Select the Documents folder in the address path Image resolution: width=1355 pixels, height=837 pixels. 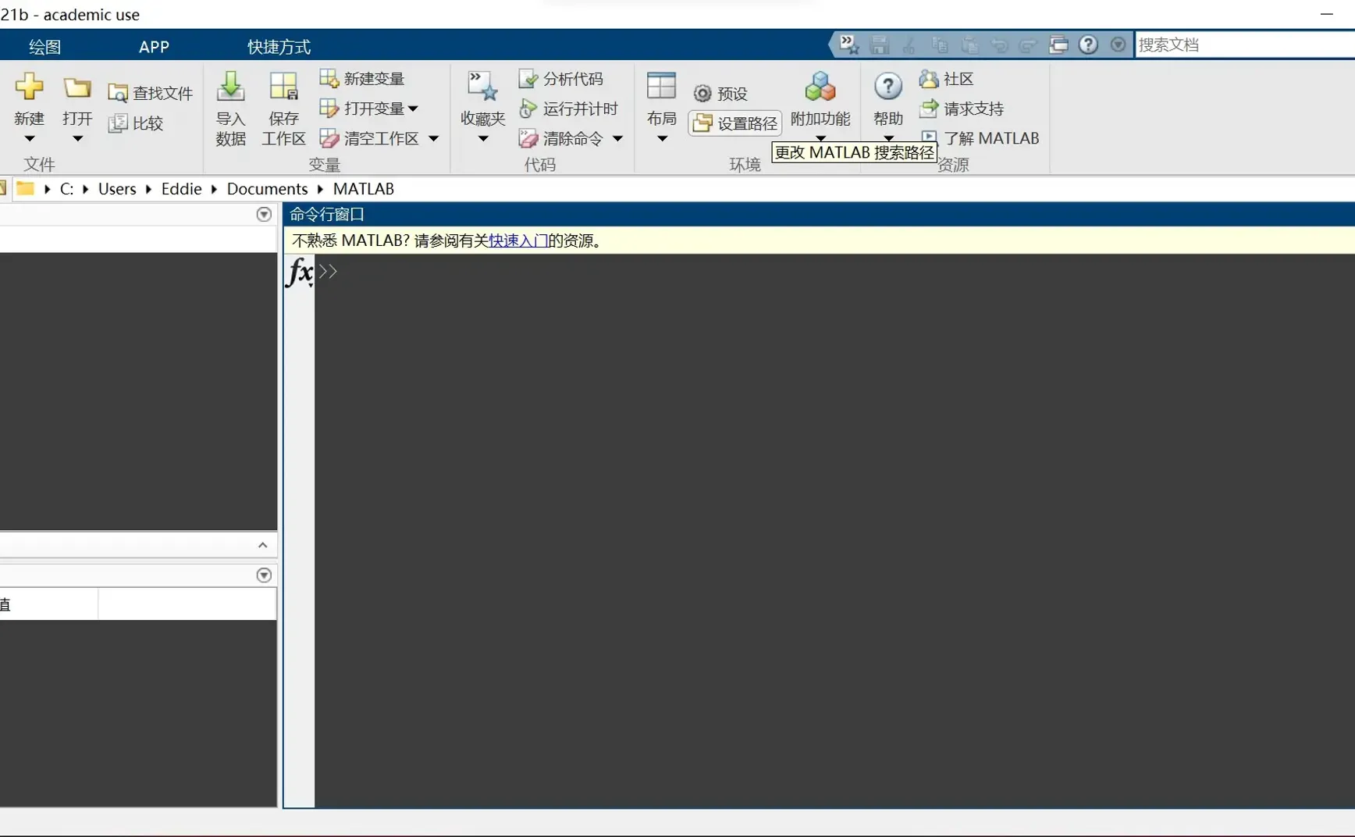pyautogui.click(x=267, y=189)
